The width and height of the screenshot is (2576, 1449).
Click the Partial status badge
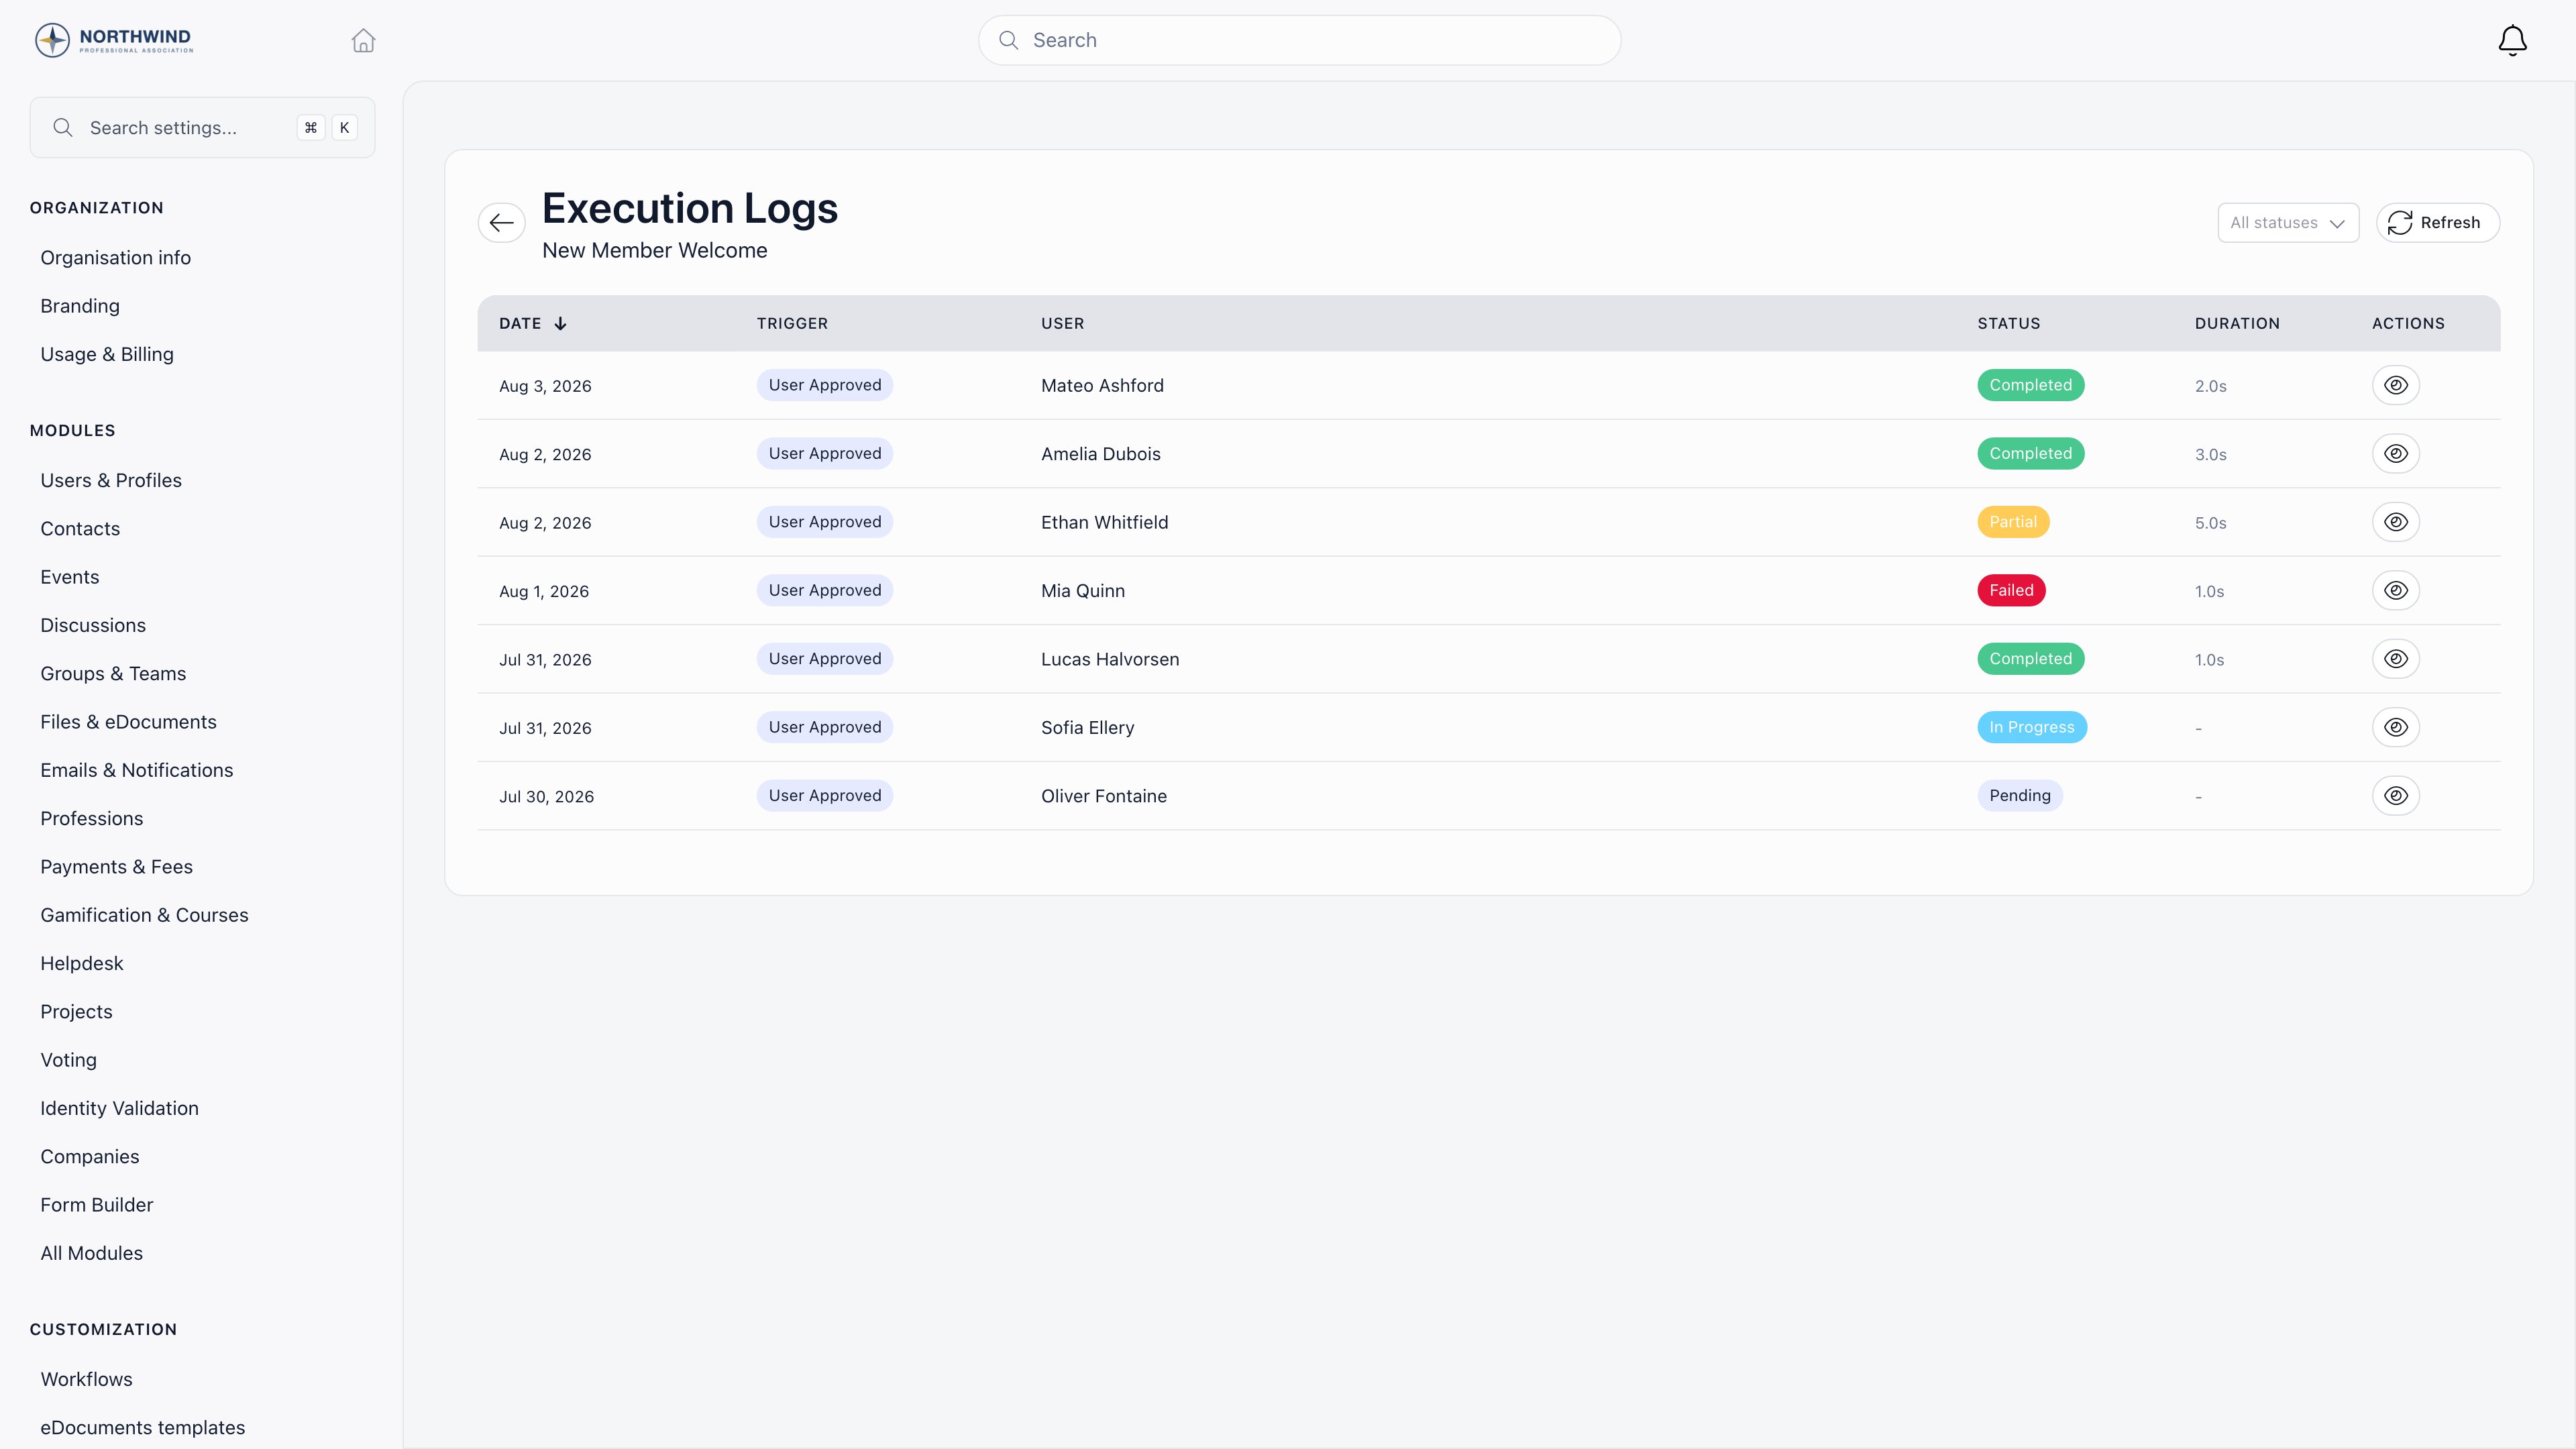tap(2013, 522)
